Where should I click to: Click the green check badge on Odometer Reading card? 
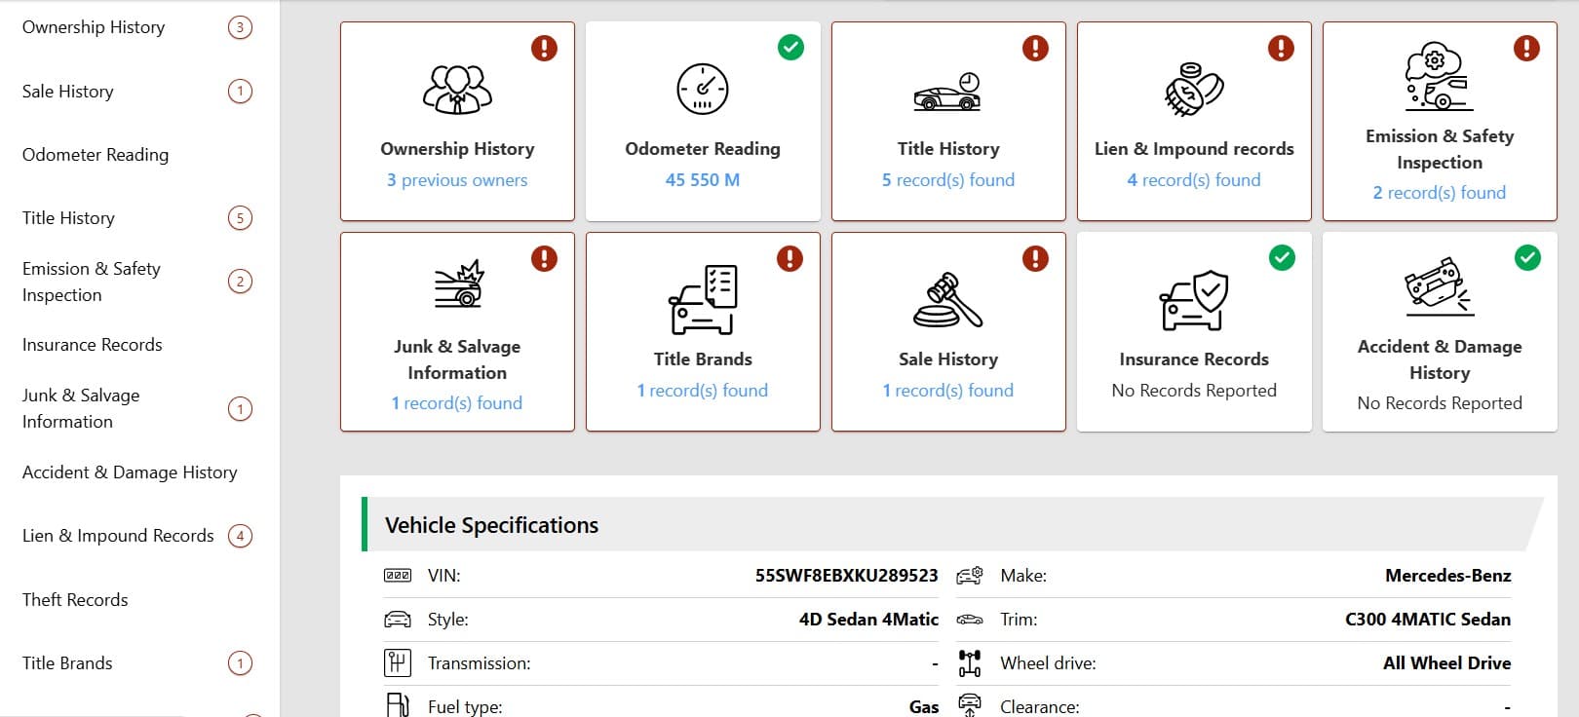click(x=790, y=47)
